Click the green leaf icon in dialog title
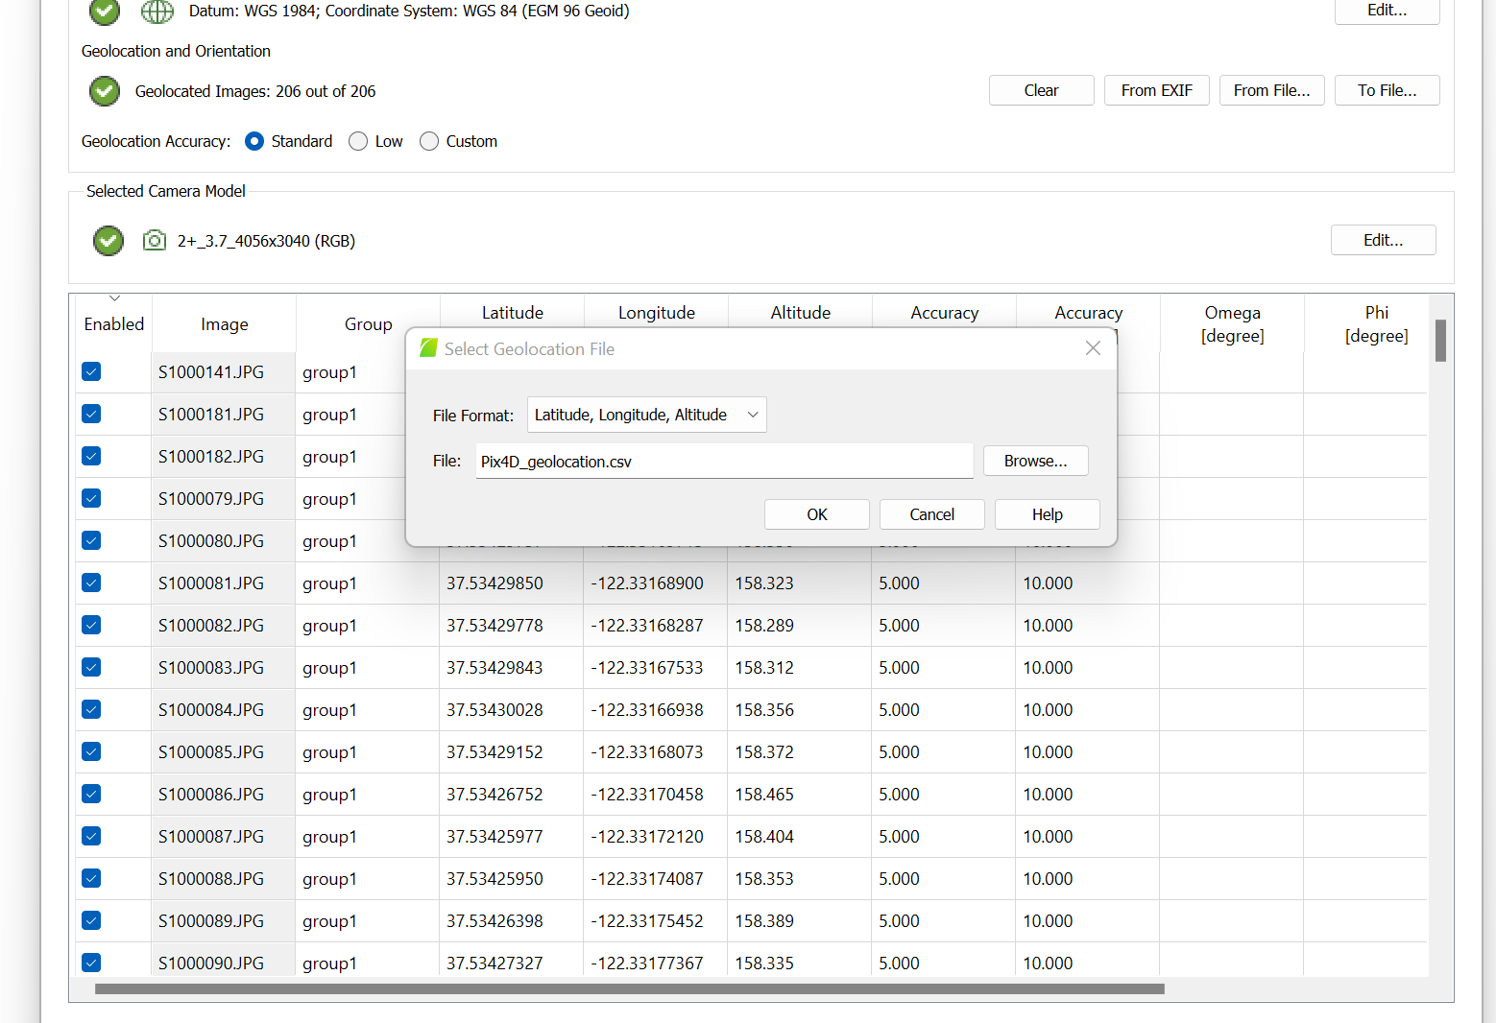 (x=428, y=348)
